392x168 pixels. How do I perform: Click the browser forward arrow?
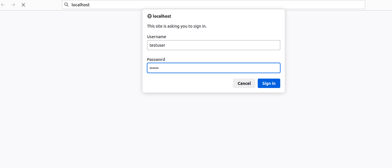(x=13, y=5)
